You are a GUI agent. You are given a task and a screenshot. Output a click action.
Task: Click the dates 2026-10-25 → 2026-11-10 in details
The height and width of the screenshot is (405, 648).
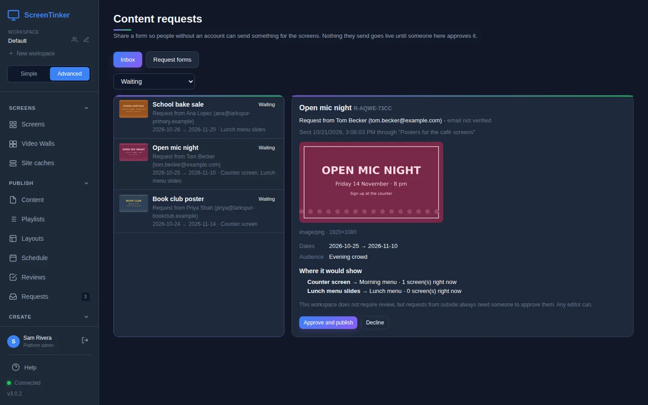363,246
